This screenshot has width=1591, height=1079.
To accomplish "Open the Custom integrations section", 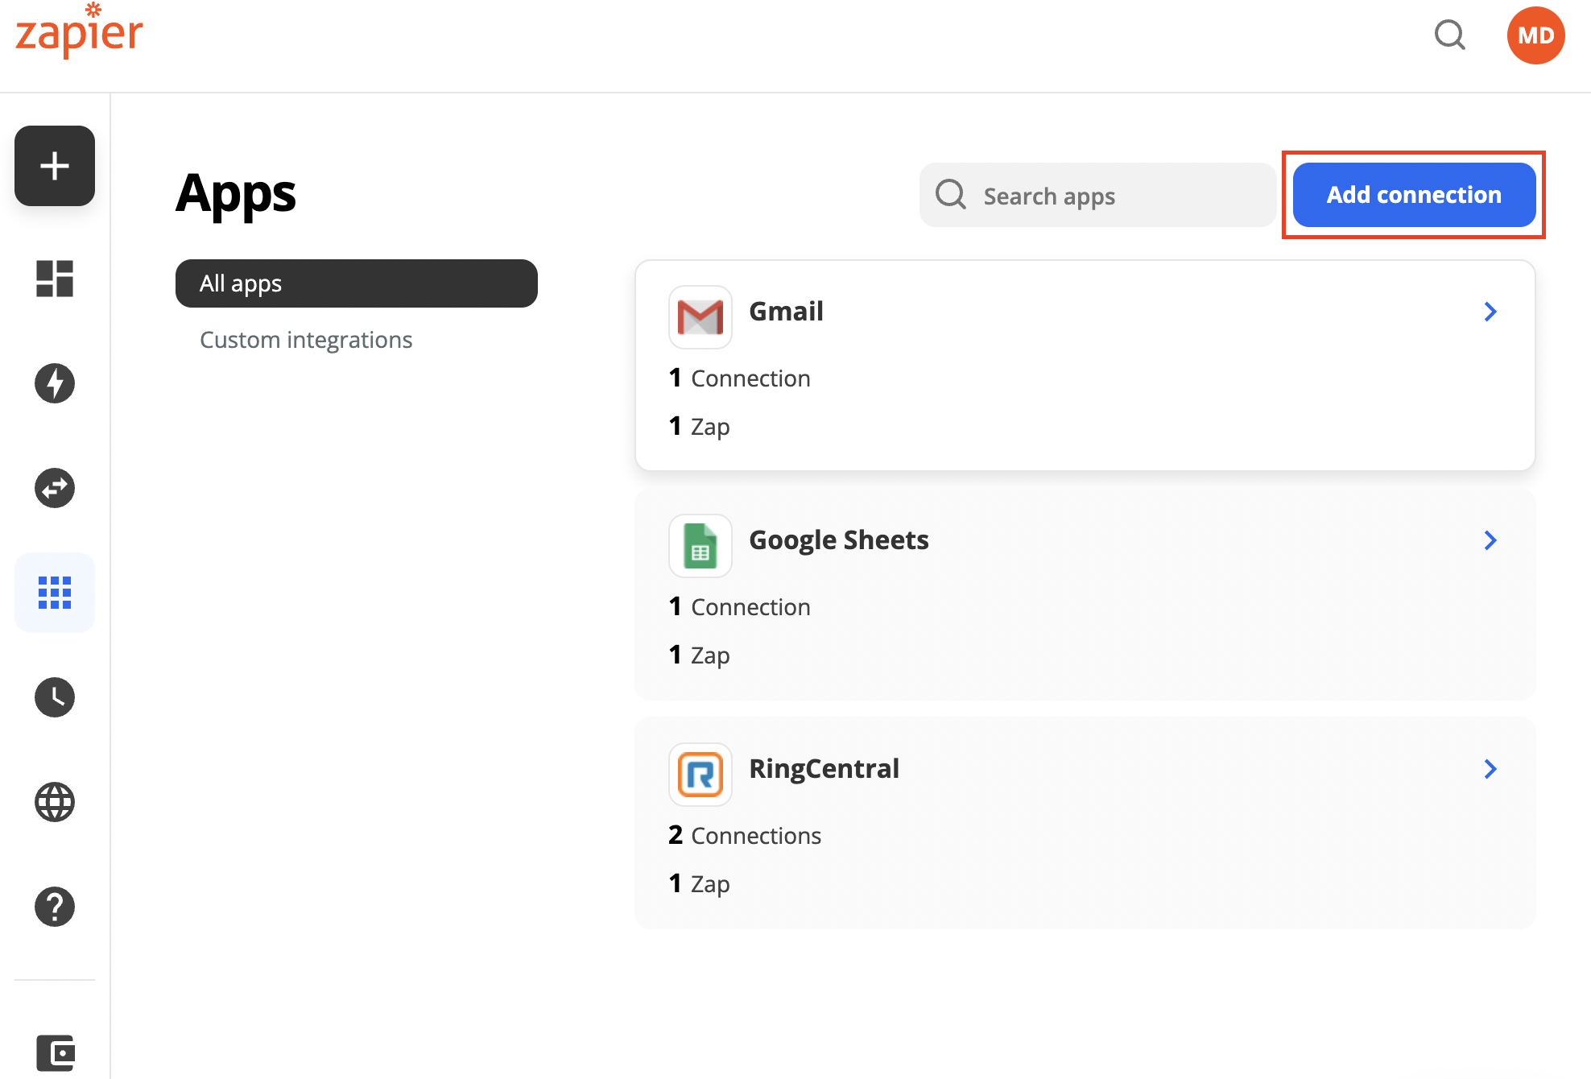I will (x=306, y=339).
